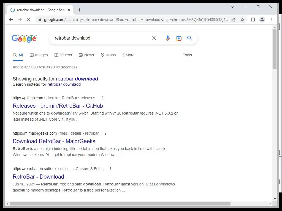Open Chrome side panel
The width and height of the screenshot is (282, 211).
coord(253,20)
